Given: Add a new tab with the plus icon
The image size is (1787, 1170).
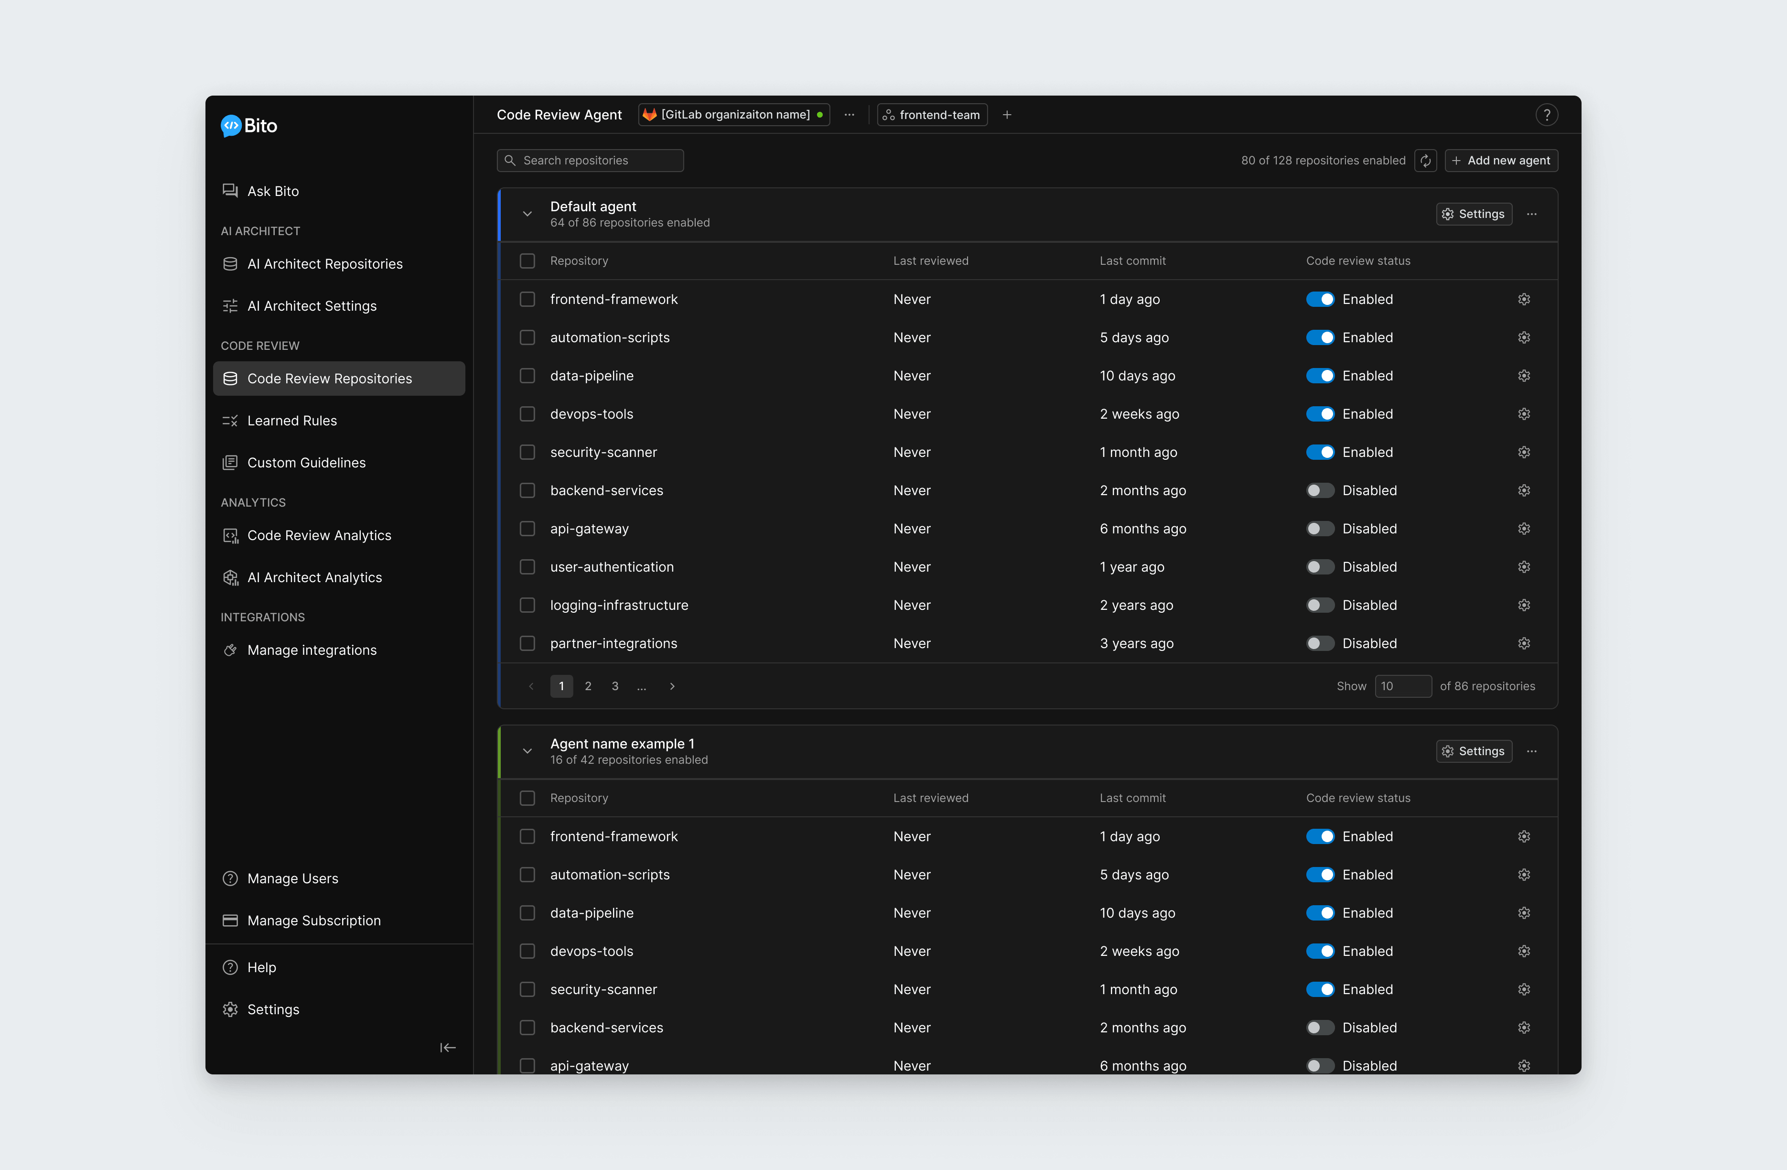Looking at the screenshot, I should [1007, 115].
